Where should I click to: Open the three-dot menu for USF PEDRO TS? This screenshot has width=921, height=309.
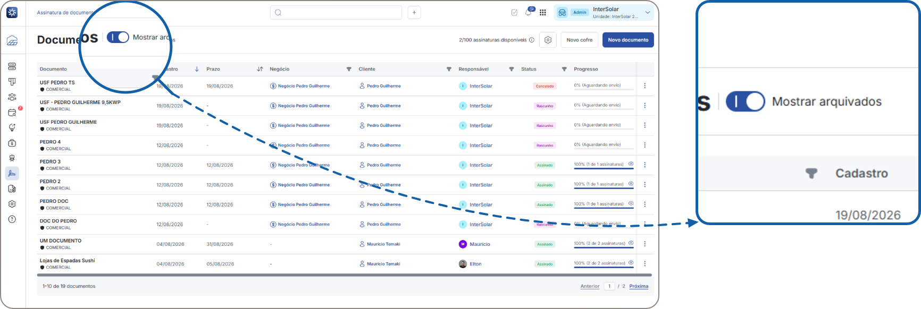click(x=645, y=86)
